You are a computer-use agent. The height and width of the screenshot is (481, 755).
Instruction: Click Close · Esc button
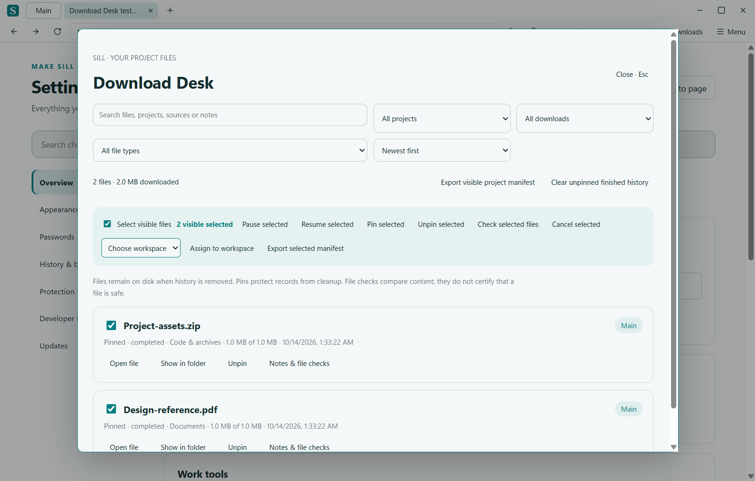(x=632, y=75)
